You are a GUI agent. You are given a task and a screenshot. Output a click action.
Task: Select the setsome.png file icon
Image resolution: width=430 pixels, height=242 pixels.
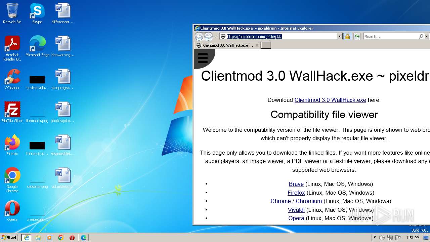[37, 181]
